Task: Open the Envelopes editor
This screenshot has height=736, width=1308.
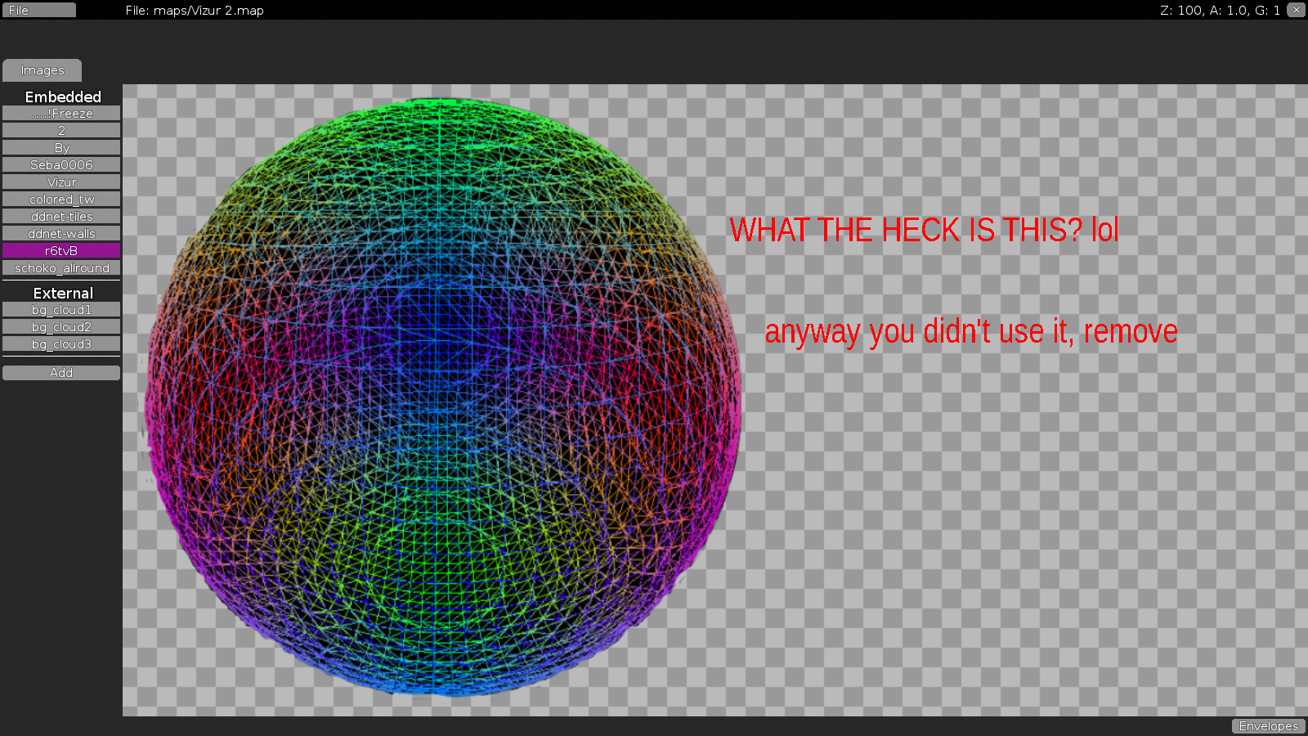Action: point(1267,725)
